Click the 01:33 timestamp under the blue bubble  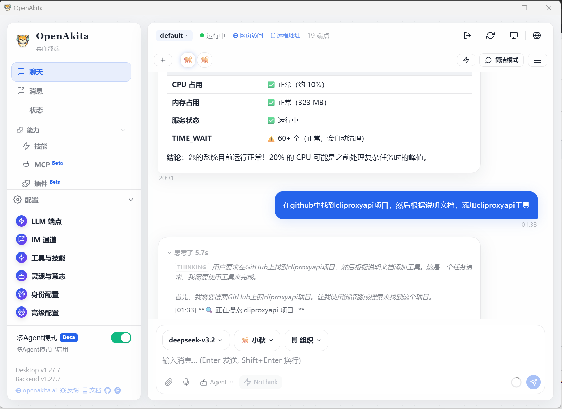[x=529, y=225]
